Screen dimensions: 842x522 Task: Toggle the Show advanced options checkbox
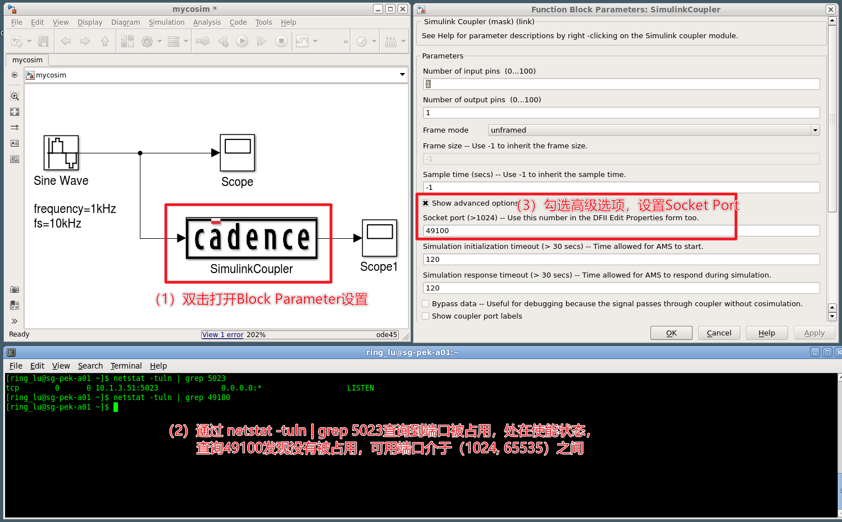point(426,203)
